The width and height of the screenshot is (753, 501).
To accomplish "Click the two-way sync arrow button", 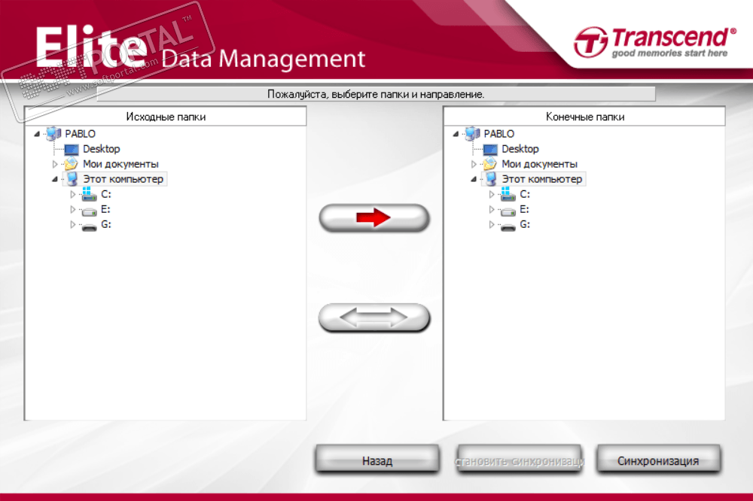I will [x=374, y=317].
